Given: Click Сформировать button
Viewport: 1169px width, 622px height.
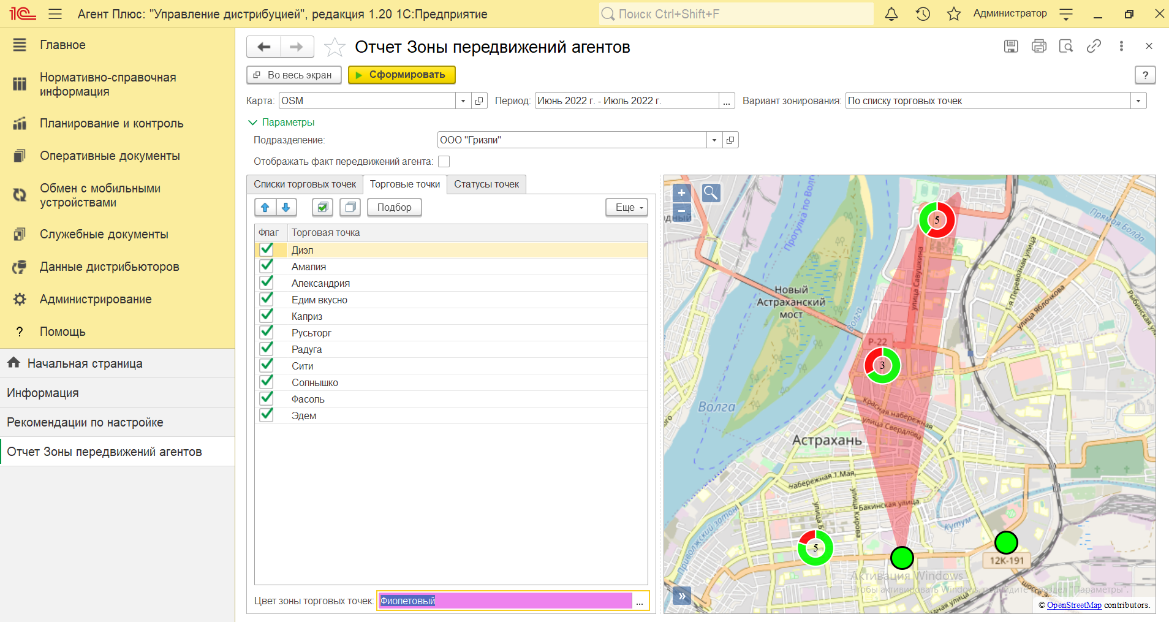Looking at the screenshot, I should pos(402,75).
